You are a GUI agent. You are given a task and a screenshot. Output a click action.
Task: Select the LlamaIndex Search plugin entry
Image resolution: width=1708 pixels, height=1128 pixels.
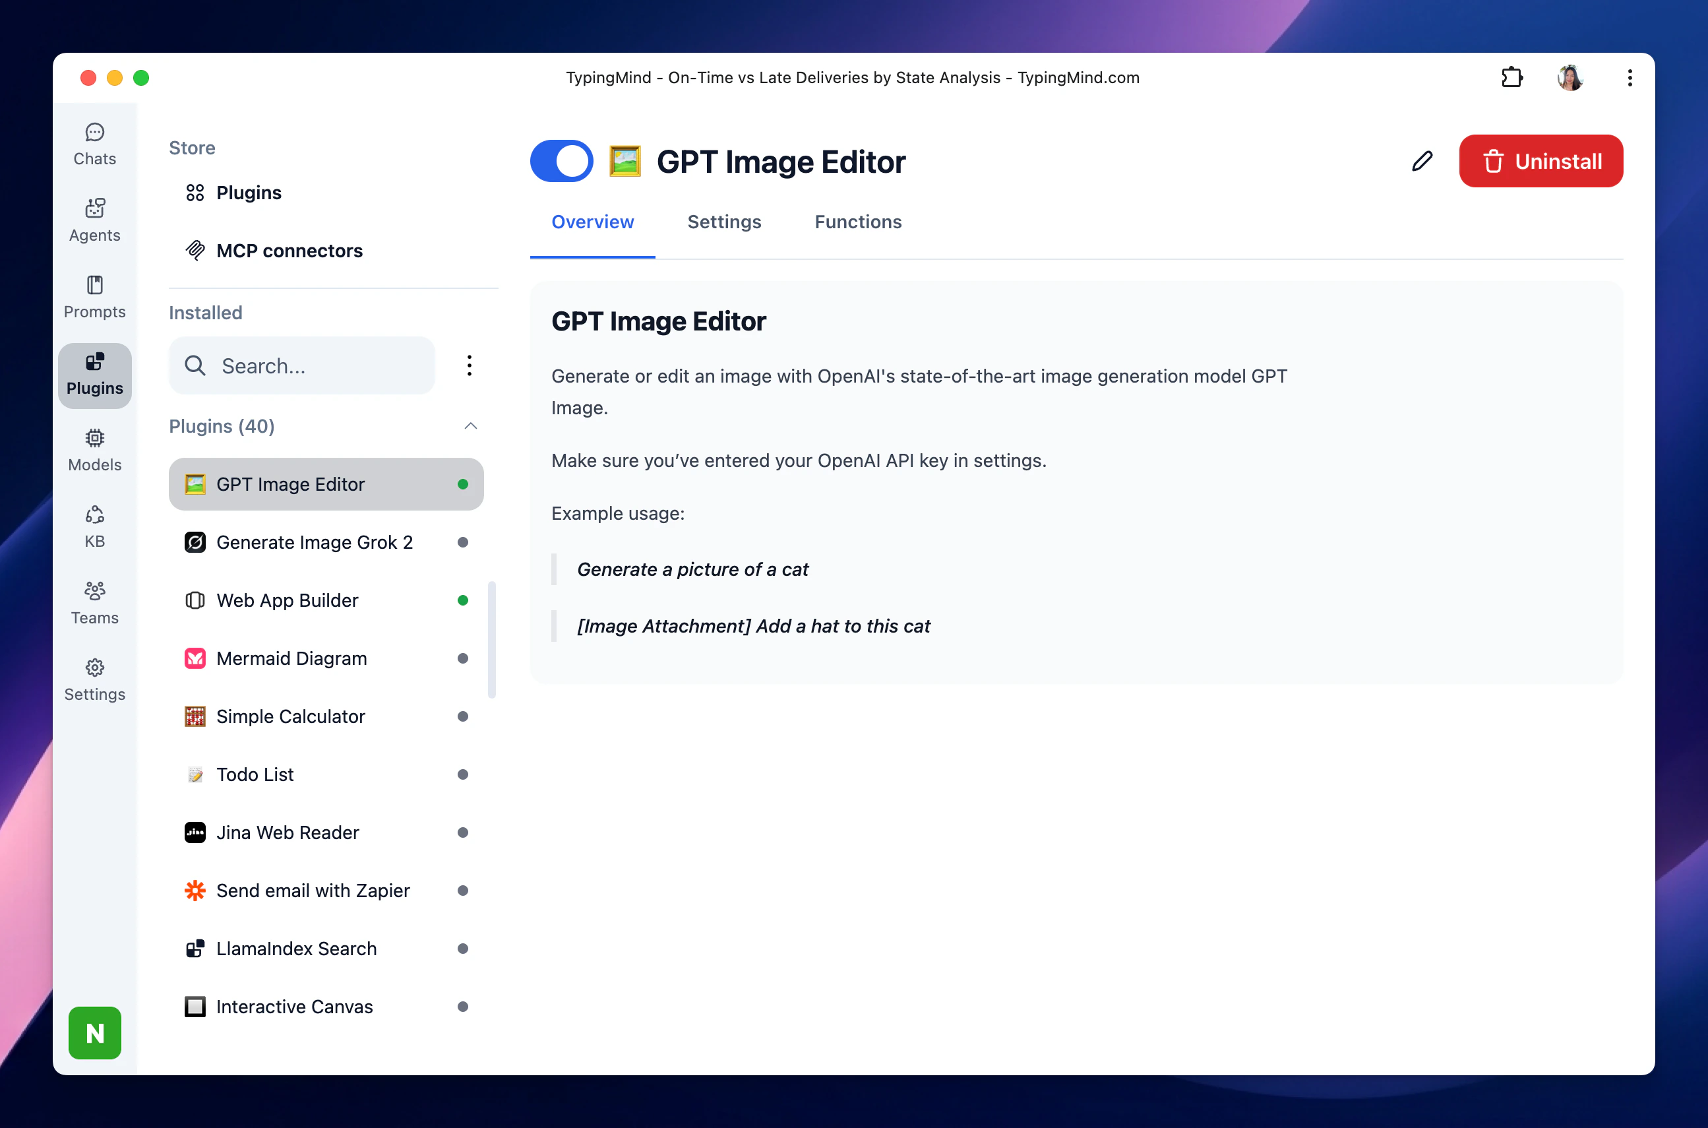click(x=326, y=948)
